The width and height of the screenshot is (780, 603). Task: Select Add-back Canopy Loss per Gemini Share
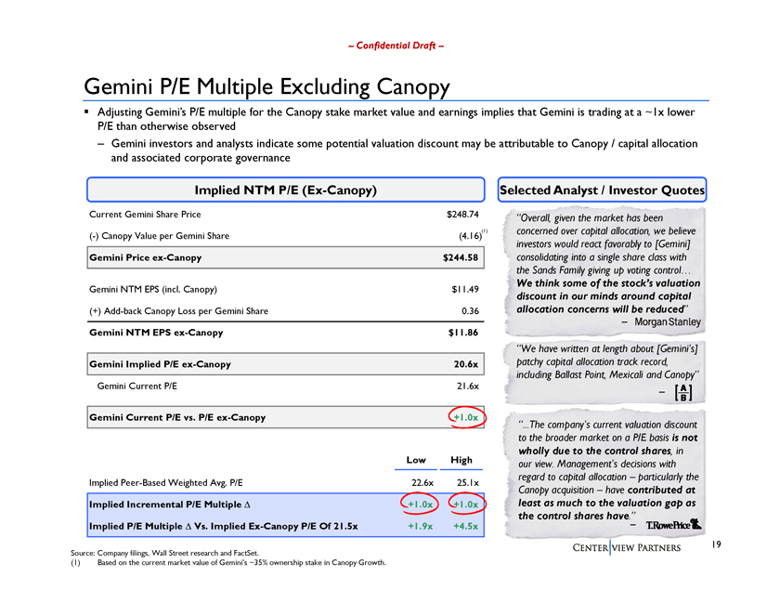point(178,311)
